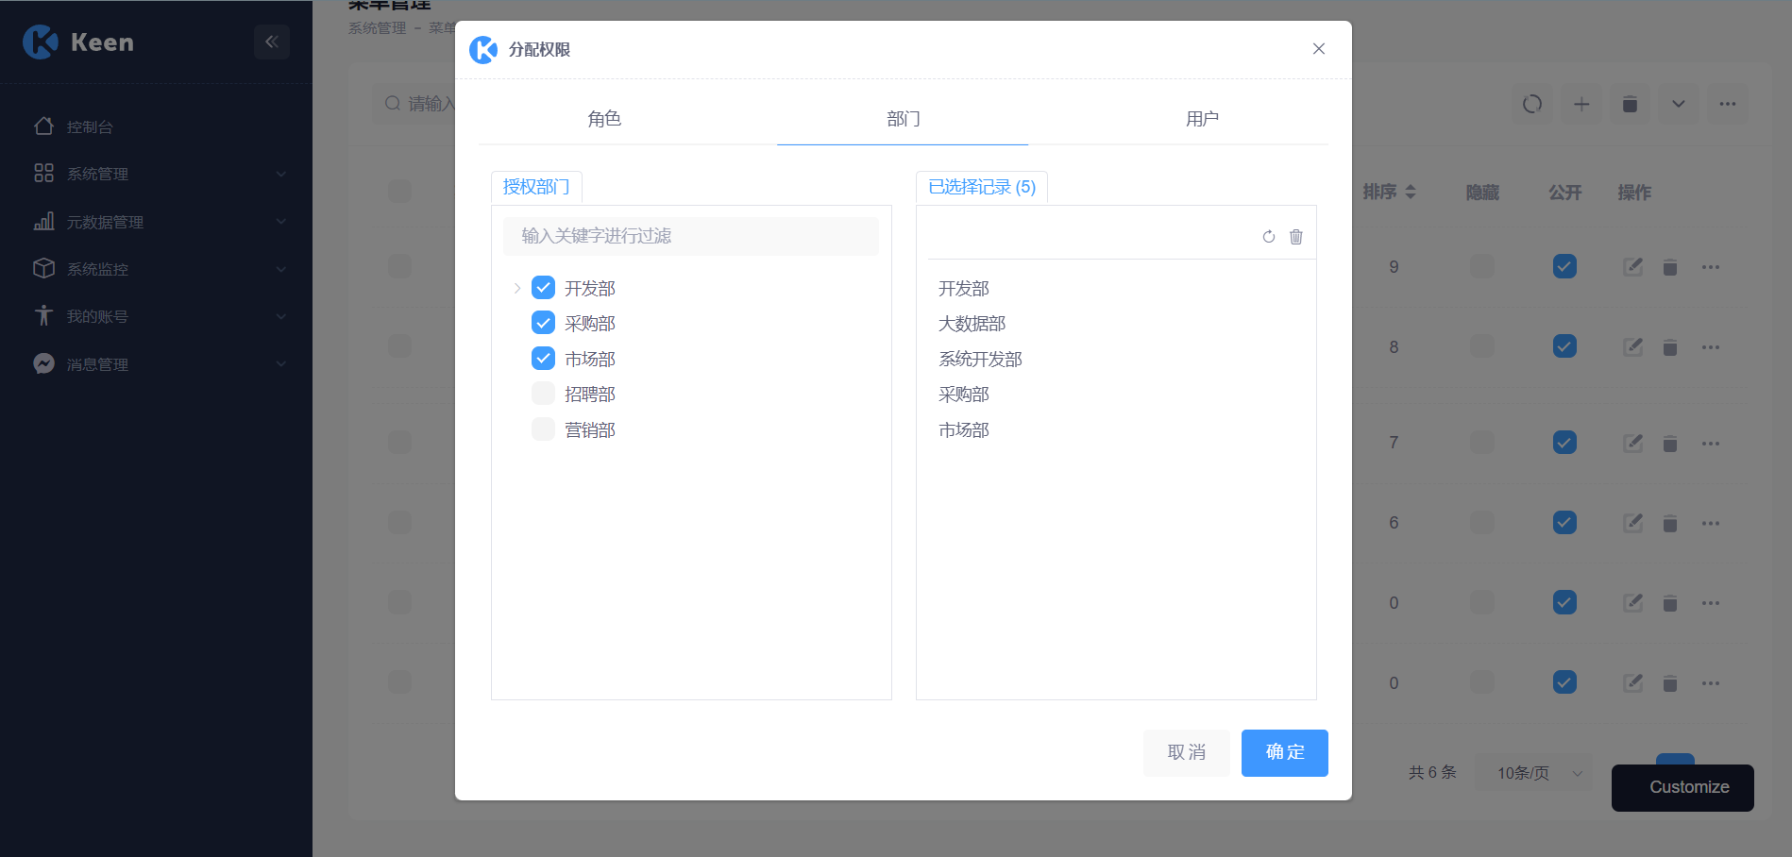Click the search magnifier icon behind the dialog
The height and width of the screenshot is (857, 1792).
[393, 104]
